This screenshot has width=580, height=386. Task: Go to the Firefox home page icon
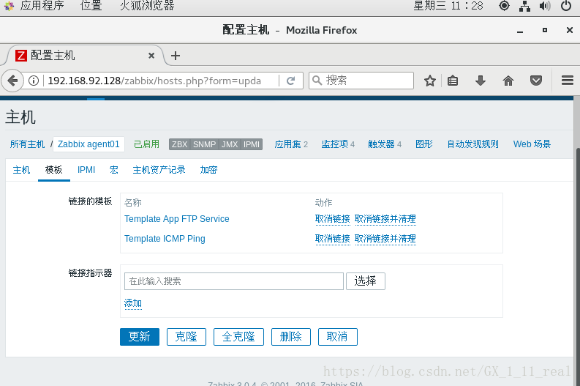point(508,81)
